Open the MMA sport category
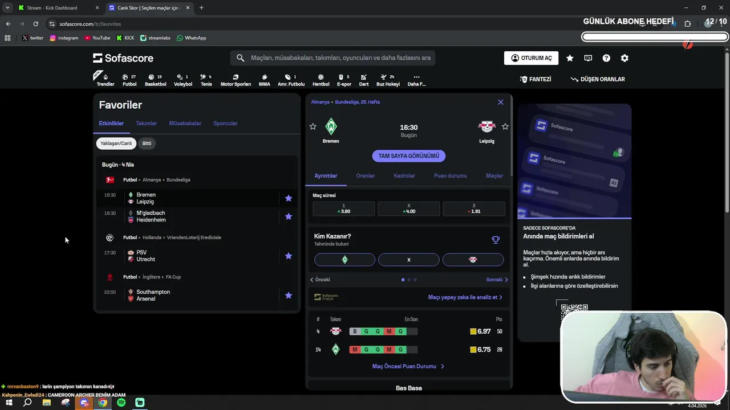 [265, 80]
